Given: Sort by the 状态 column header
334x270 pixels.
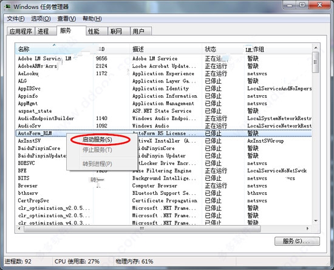Looking at the screenshot, I should click(223, 49).
